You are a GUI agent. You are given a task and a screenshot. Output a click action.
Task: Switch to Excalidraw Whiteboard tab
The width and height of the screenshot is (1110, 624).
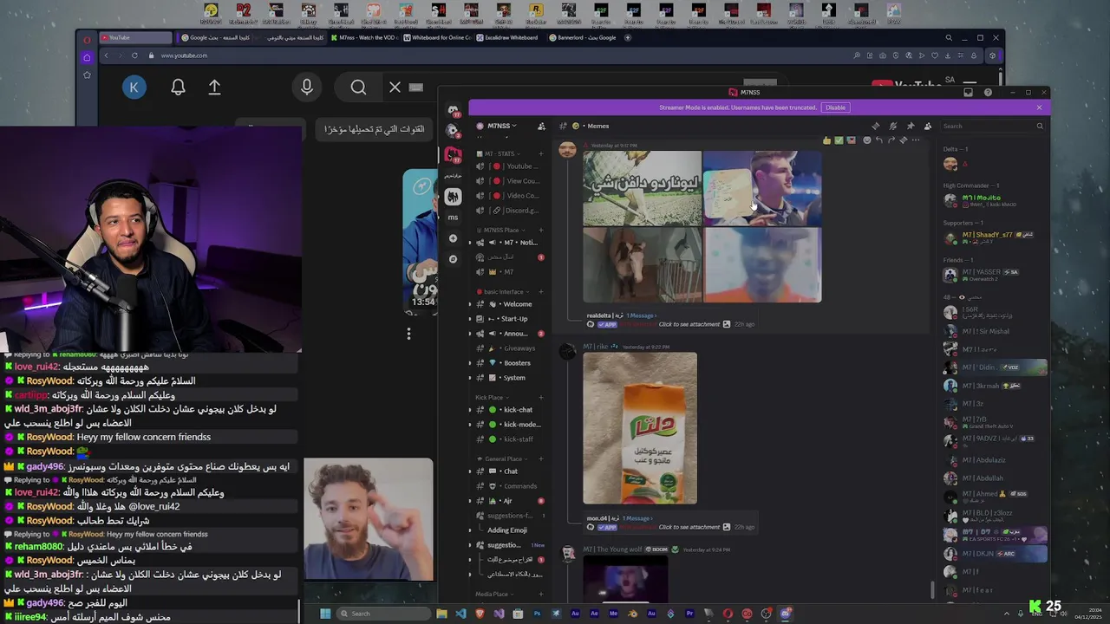[512, 37]
